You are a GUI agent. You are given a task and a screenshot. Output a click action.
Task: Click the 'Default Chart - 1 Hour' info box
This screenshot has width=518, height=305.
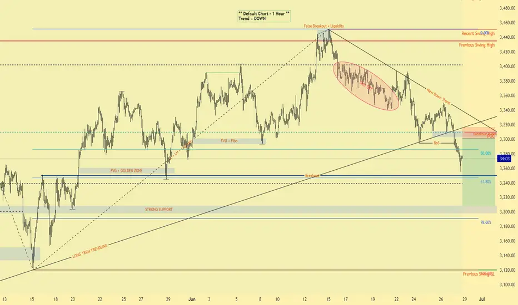264,16
